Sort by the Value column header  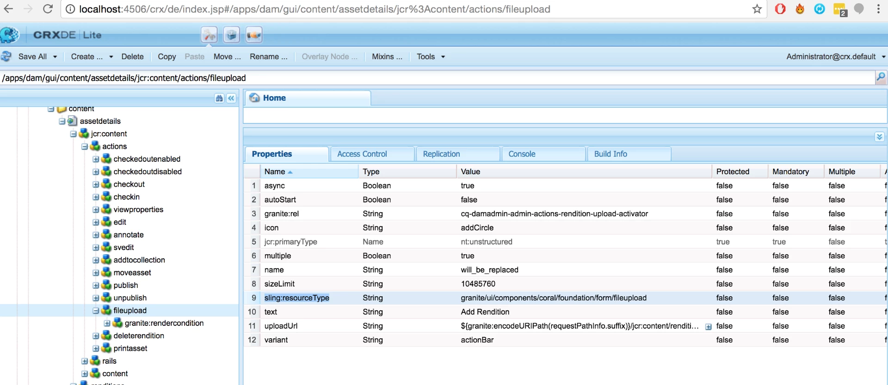pos(584,171)
